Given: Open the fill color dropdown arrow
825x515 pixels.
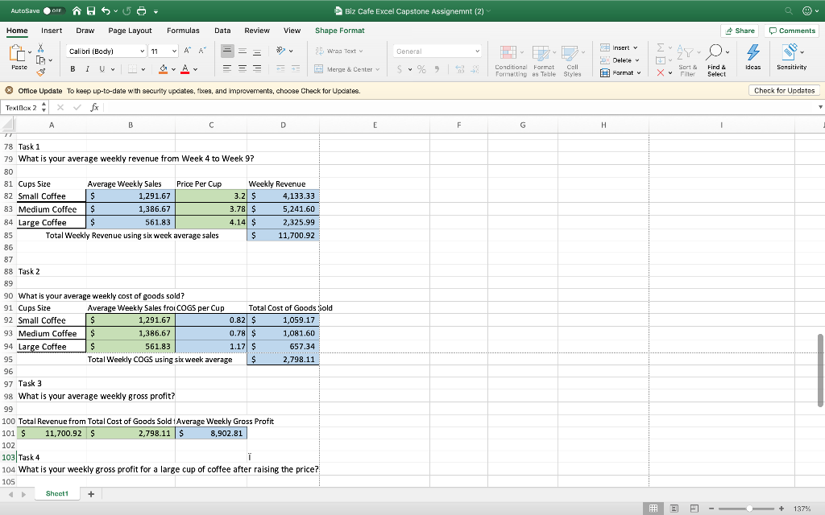Looking at the screenshot, I should click(x=173, y=69).
